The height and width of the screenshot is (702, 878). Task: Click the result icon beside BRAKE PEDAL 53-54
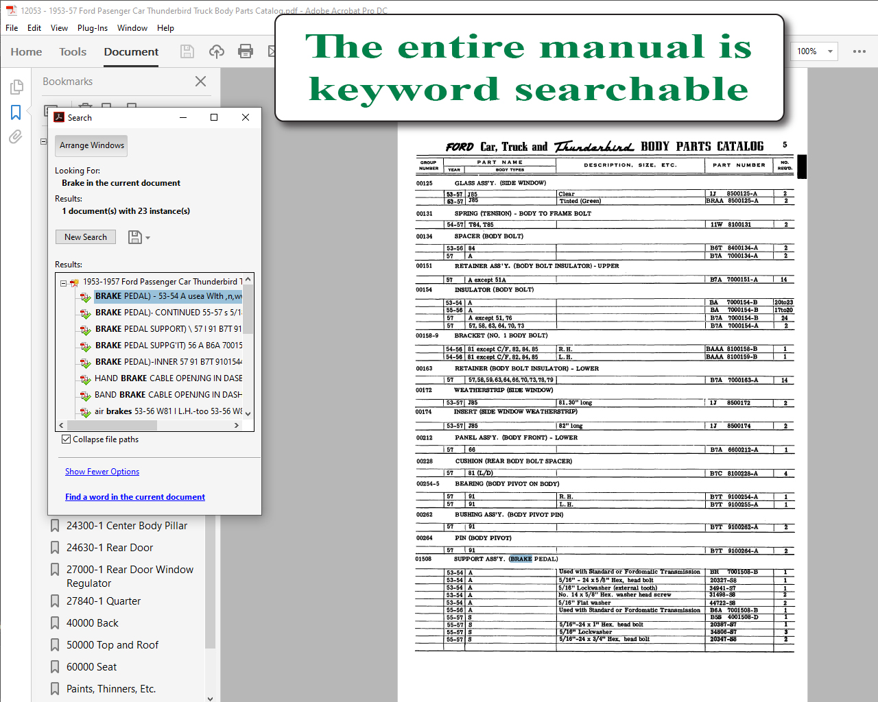[x=86, y=297]
